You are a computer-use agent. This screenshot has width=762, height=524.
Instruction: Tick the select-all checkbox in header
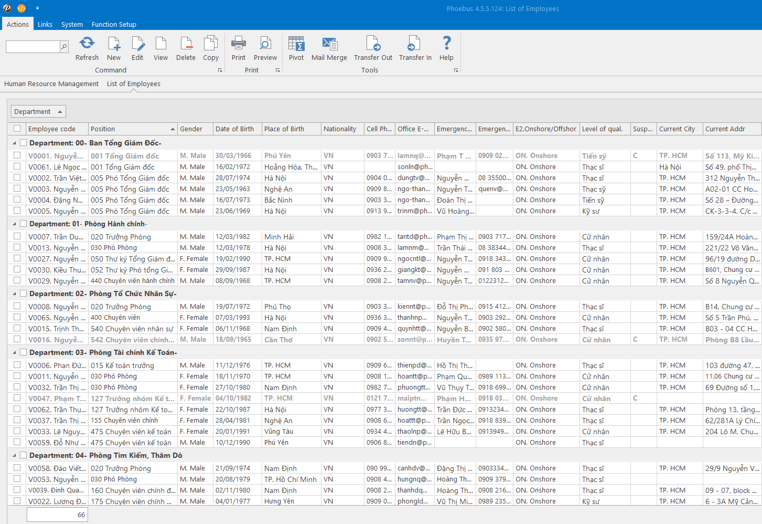tap(17, 129)
